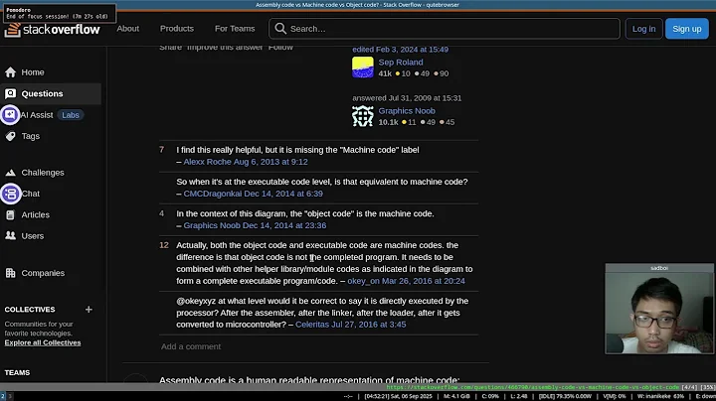The image size is (716, 401).
Task: Click the Chat icon in sidebar
Action: click(10, 194)
